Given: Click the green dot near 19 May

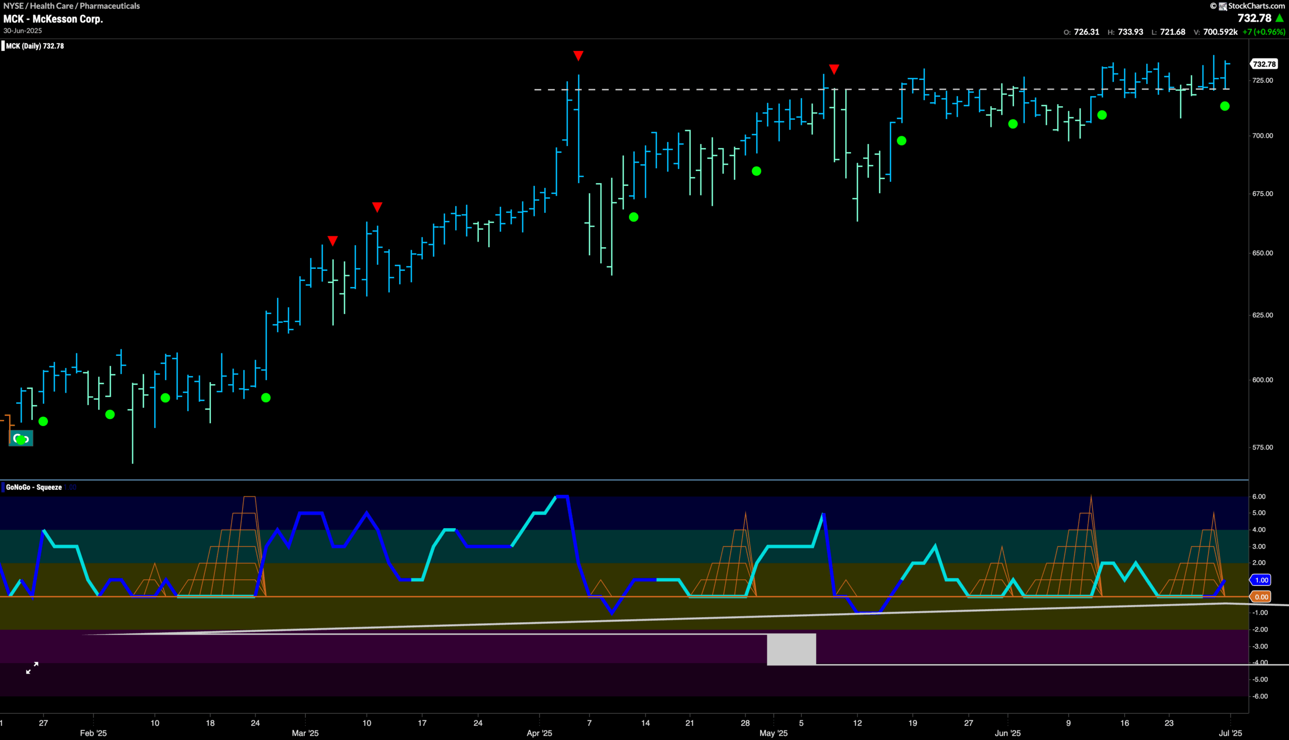Looking at the screenshot, I should tap(901, 141).
